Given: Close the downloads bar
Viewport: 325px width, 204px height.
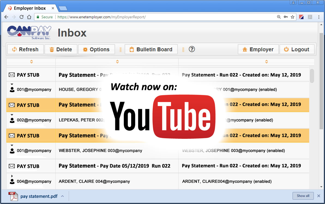Looking at the screenshot, I should click(319, 196).
